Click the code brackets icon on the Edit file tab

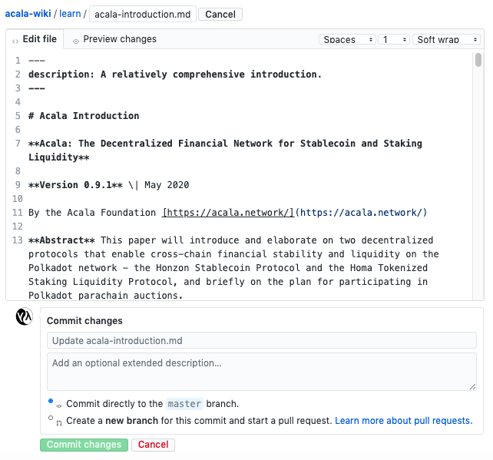15,41
